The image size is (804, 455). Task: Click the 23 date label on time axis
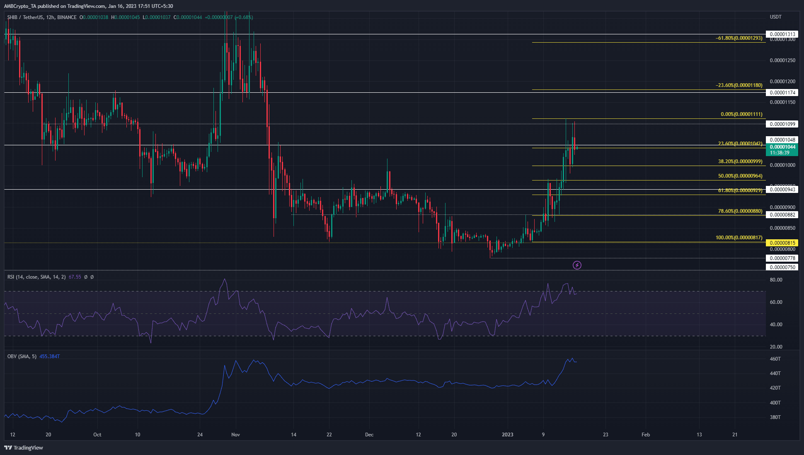click(x=605, y=435)
